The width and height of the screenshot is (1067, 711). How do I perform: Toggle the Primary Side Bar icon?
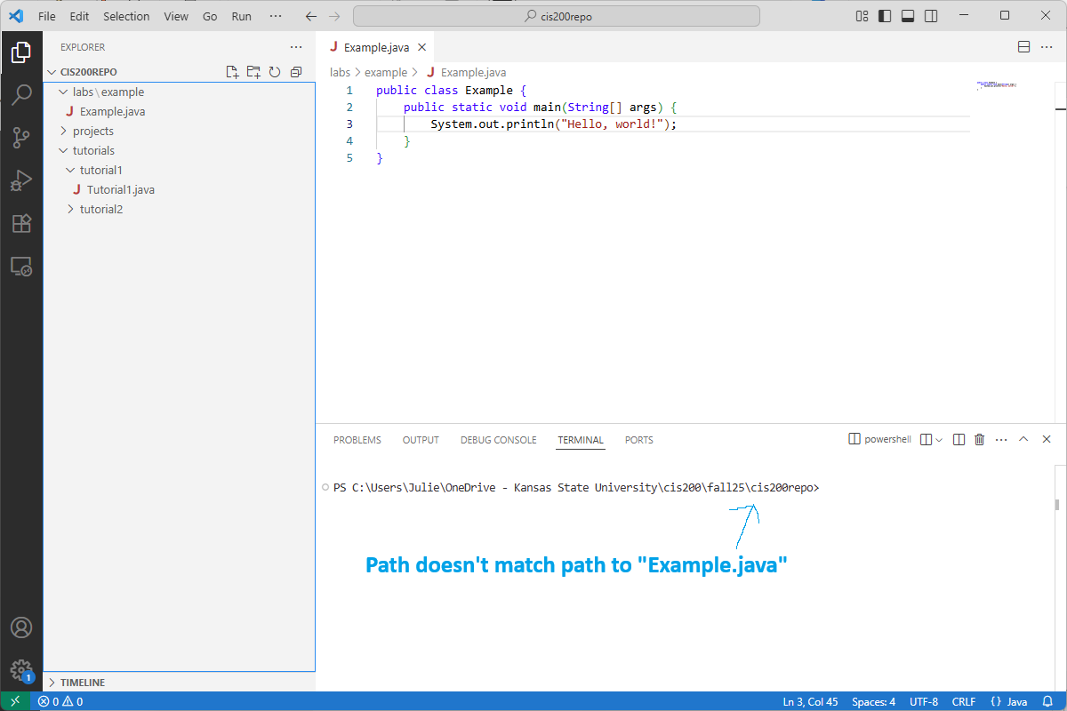[x=883, y=15]
